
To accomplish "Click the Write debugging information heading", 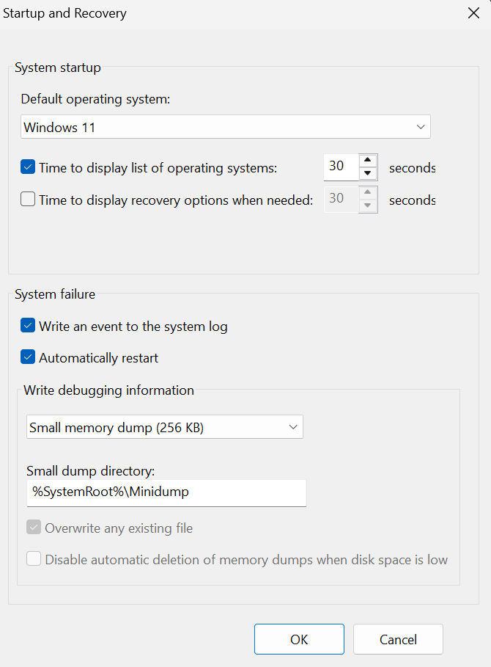I will (108, 390).
